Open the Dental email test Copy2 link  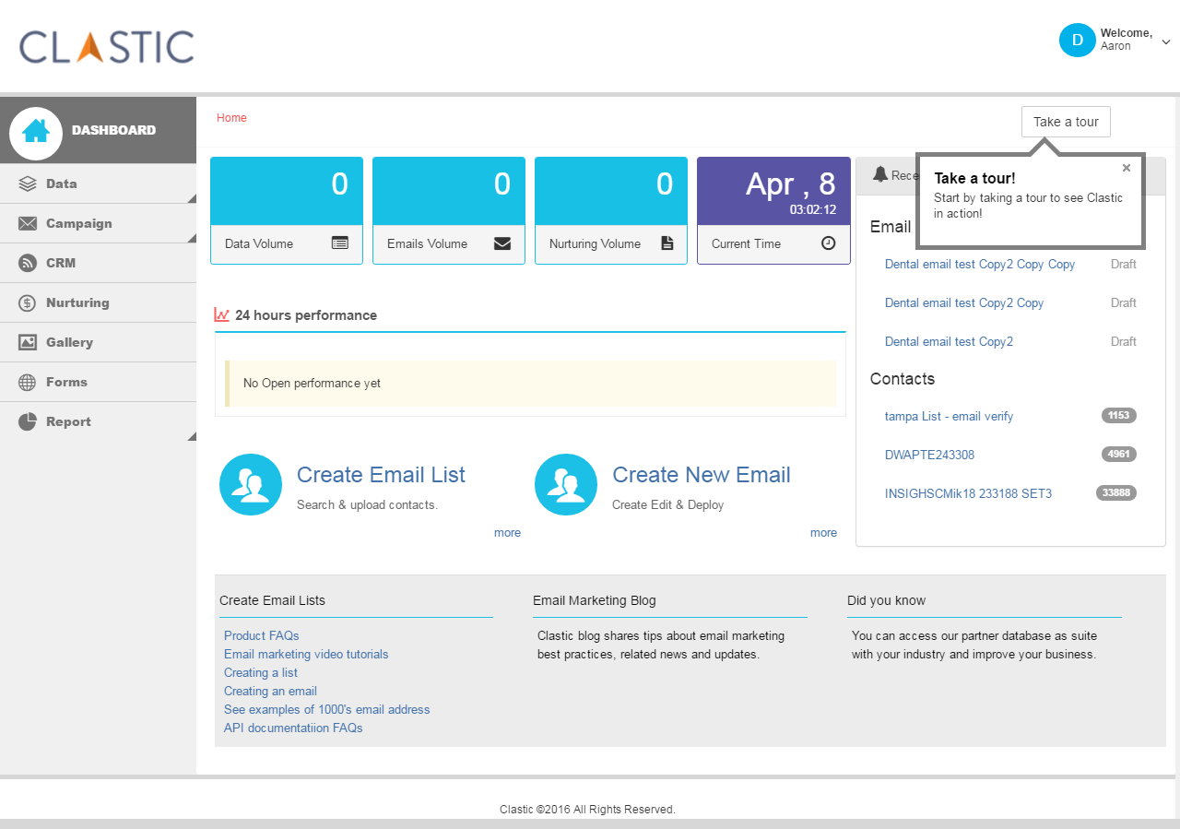click(949, 341)
